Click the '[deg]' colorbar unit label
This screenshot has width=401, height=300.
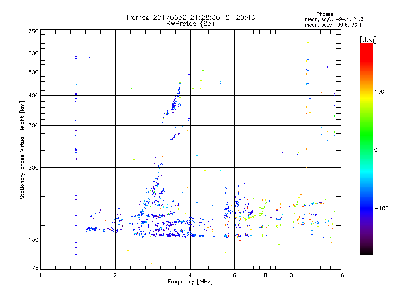(368, 40)
